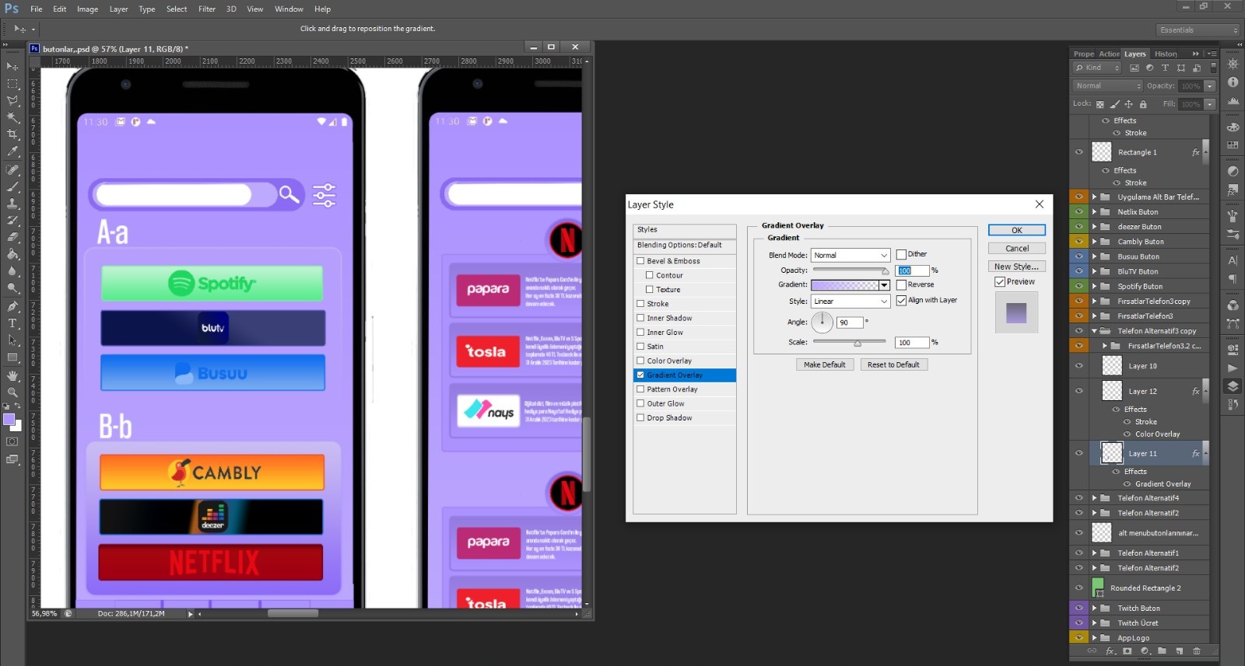The image size is (1245, 666).
Task: Click lock position icon in Layers
Action: tap(1128, 104)
